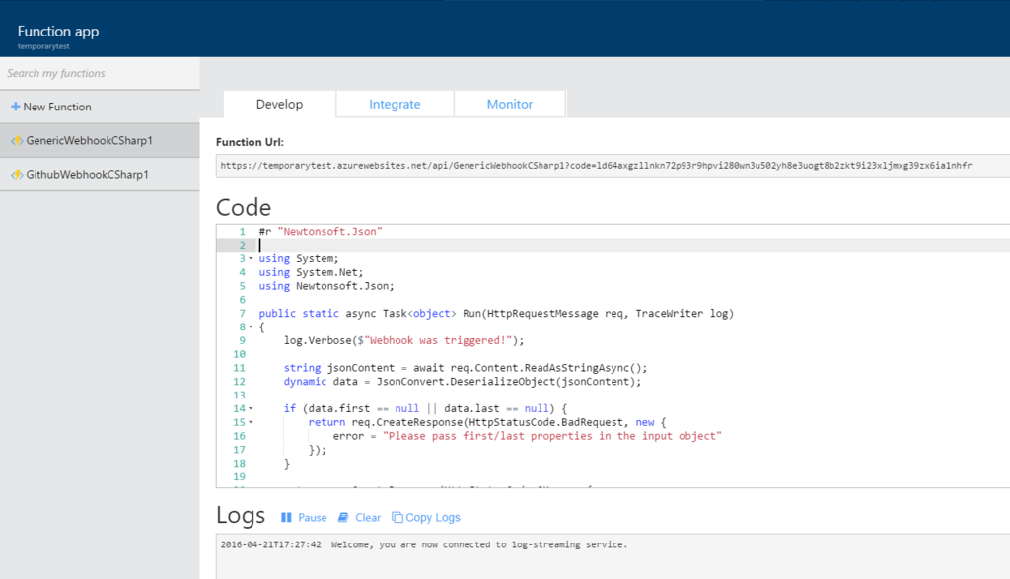This screenshot has height=579, width=1010.
Task: Click the ReadAsStringAsync line 11
Action: [466, 368]
